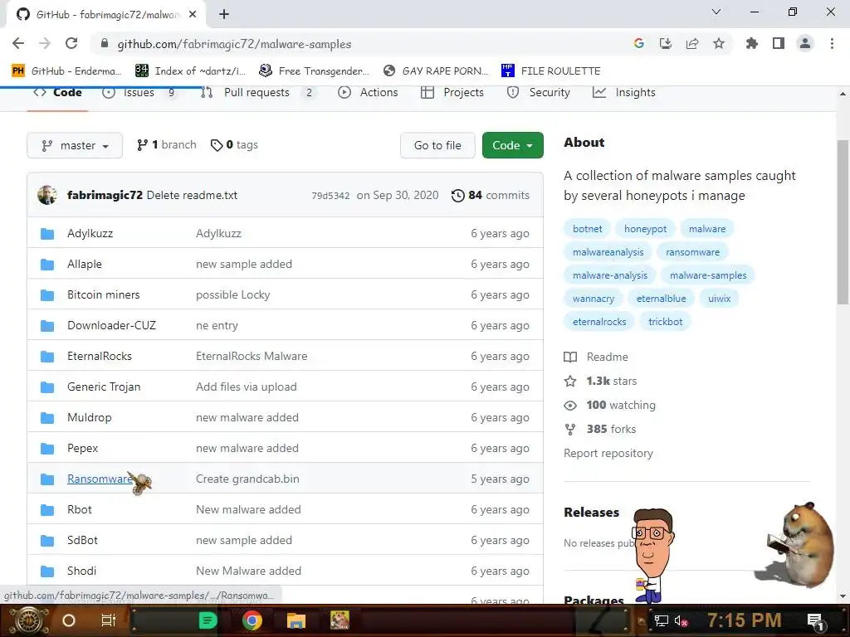Click the Report repository link
This screenshot has width=850, height=637.
pyautogui.click(x=608, y=454)
